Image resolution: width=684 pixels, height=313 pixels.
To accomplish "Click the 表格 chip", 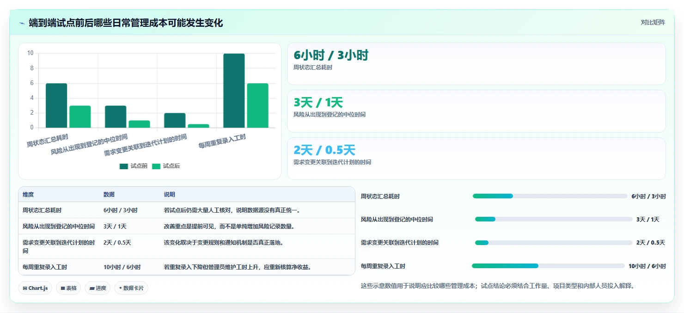I will click(68, 288).
